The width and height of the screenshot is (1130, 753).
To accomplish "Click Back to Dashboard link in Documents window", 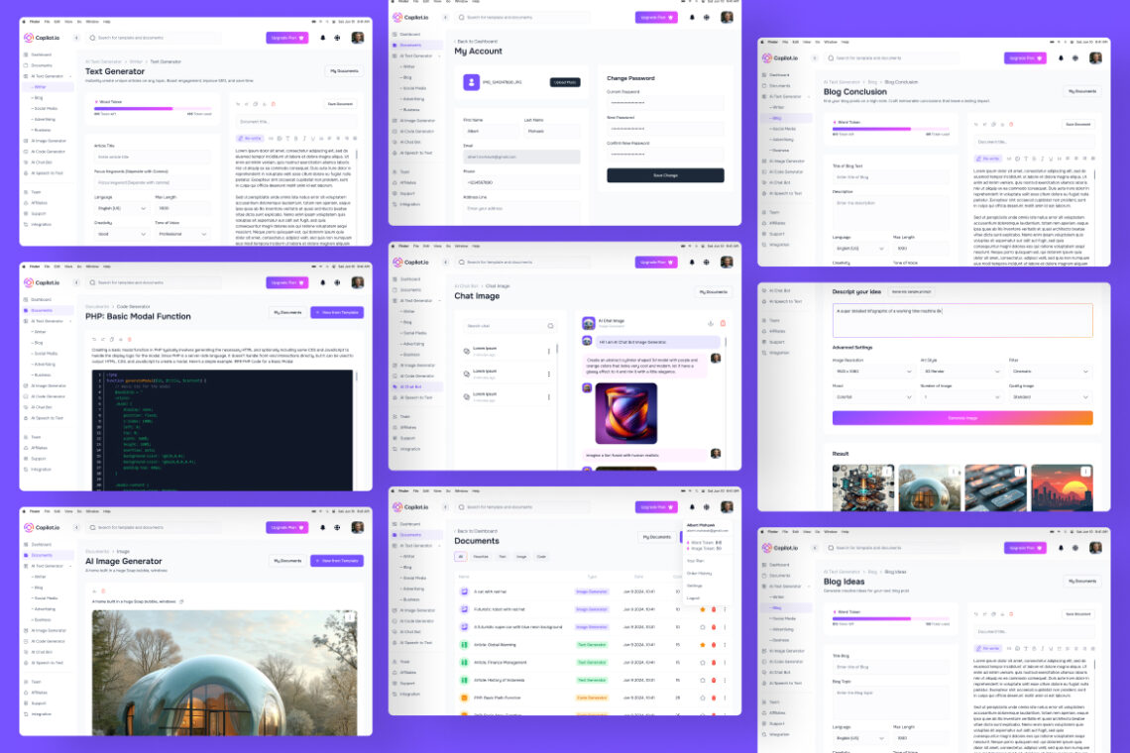I will (x=477, y=531).
